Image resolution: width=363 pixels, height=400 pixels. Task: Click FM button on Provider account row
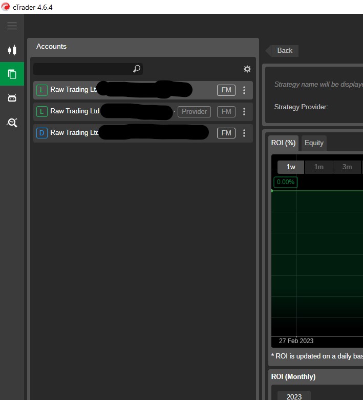[x=226, y=111]
